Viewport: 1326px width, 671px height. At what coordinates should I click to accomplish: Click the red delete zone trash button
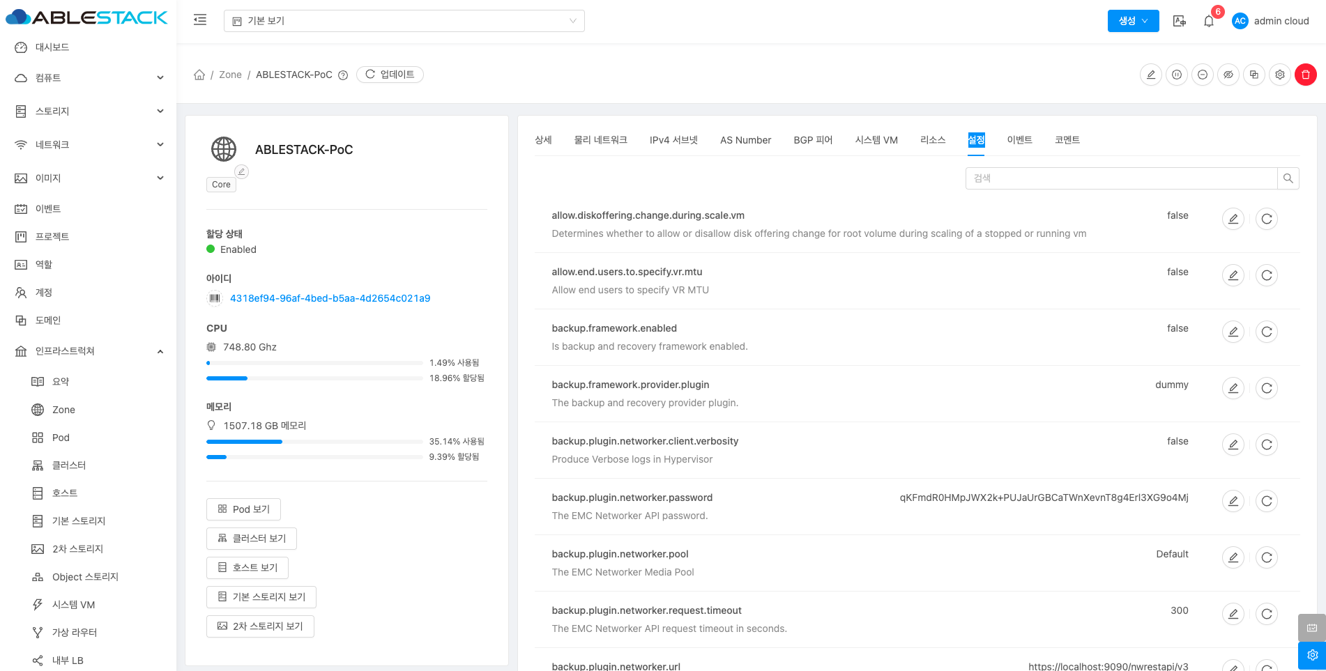click(x=1305, y=75)
